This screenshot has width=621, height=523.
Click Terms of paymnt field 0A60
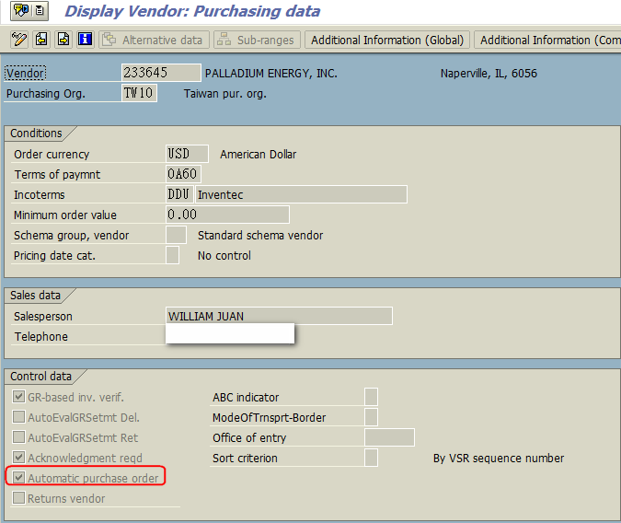pyautogui.click(x=183, y=174)
